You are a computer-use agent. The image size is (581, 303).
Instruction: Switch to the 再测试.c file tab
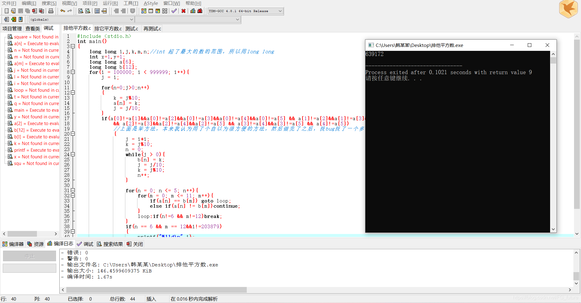pos(152,29)
